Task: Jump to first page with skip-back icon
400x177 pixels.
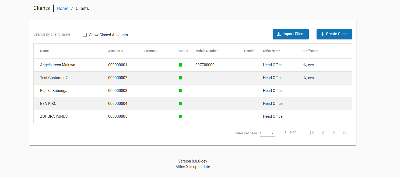Action: click(x=312, y=132)
